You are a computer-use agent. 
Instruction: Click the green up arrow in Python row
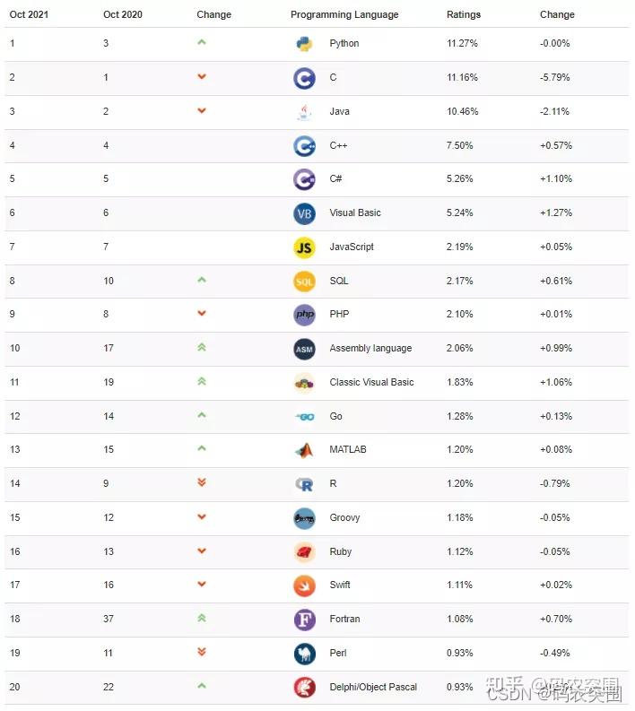pos(202,42)
